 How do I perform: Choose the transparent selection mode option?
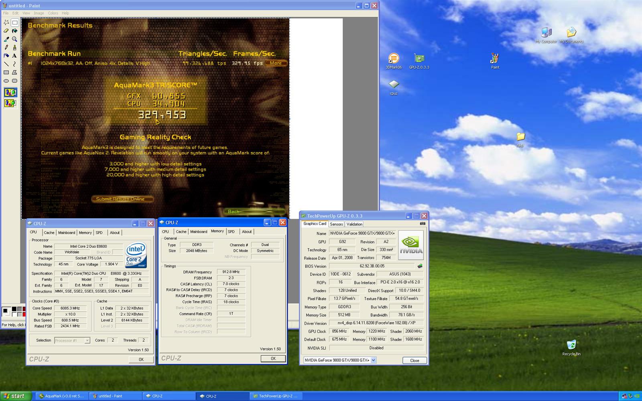point(10,103)
